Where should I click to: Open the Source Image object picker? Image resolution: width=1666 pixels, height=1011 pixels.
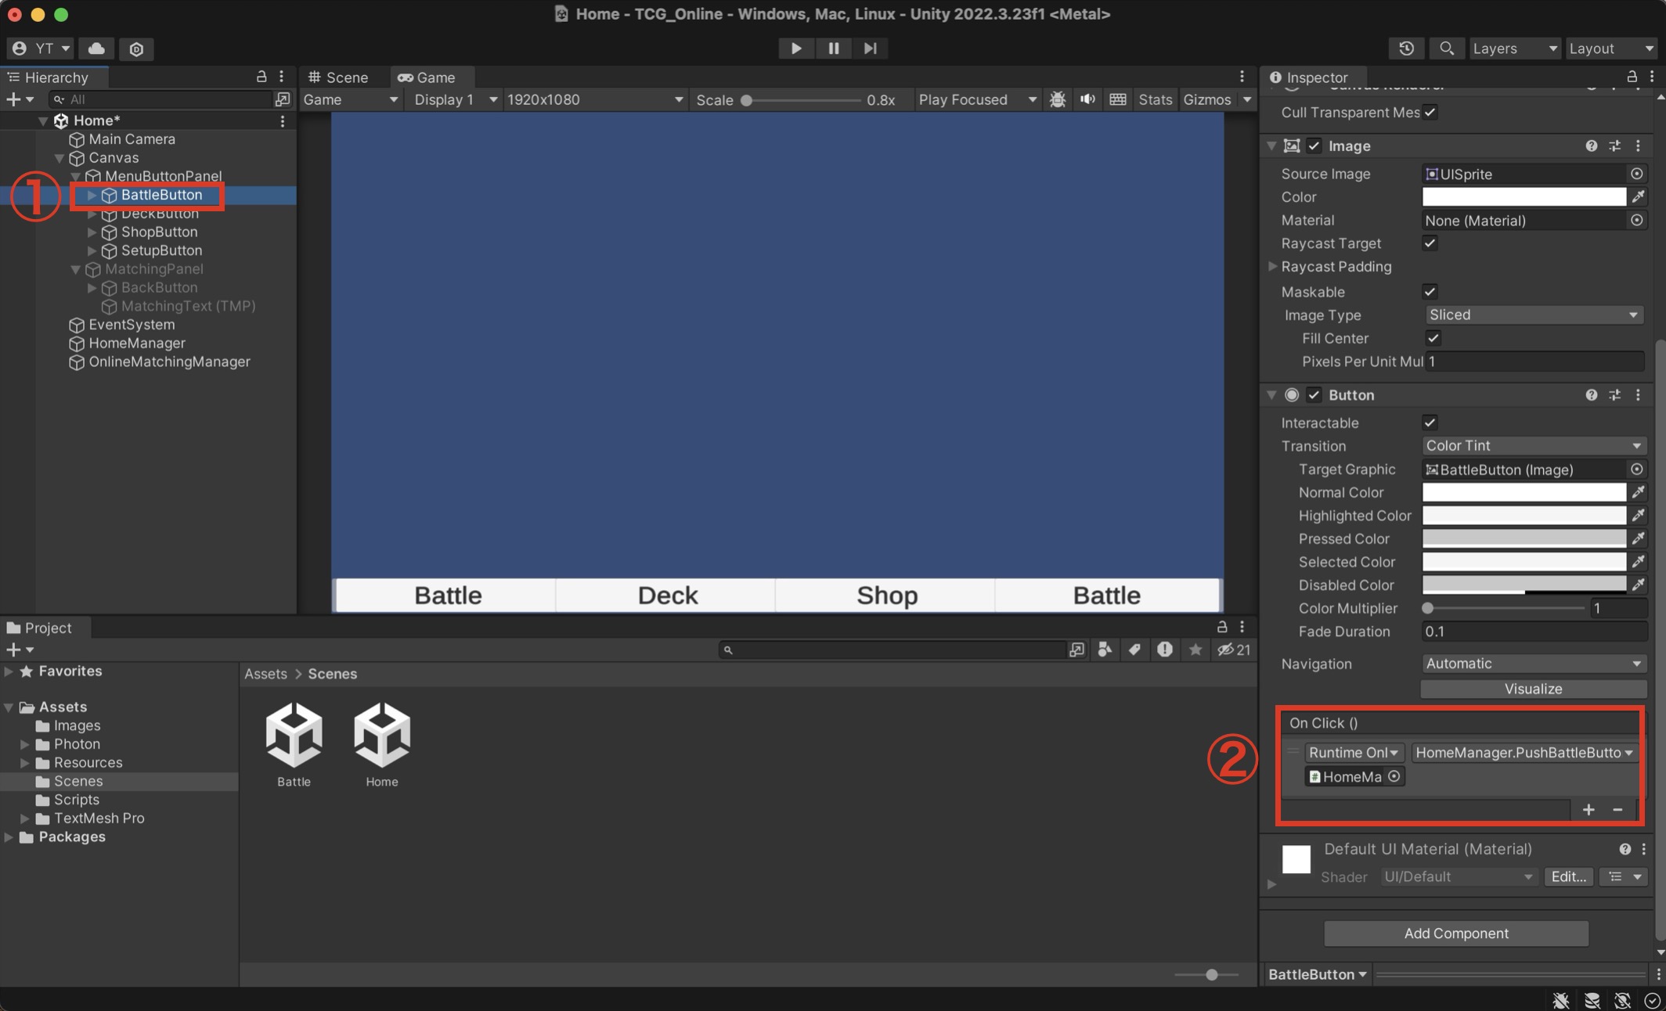pyautogui.click(x=1636, y=174)
